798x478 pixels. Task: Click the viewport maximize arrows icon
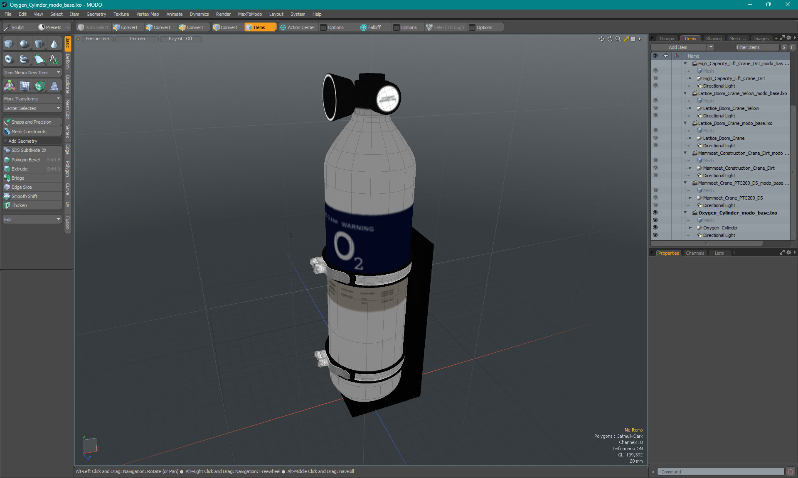[x=626, y=39]
